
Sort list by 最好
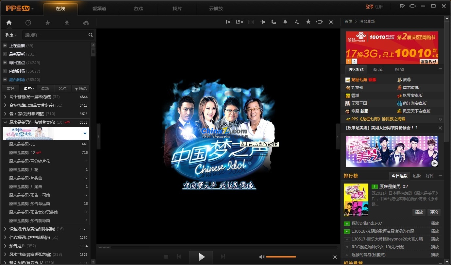coord(10,88)
